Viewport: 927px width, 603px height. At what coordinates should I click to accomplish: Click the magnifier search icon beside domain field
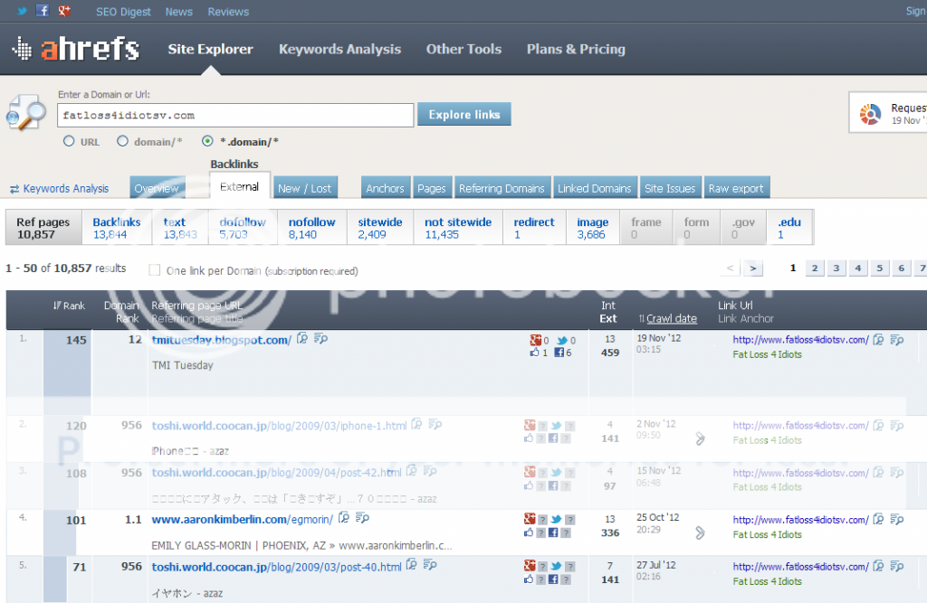coord(26,112)
